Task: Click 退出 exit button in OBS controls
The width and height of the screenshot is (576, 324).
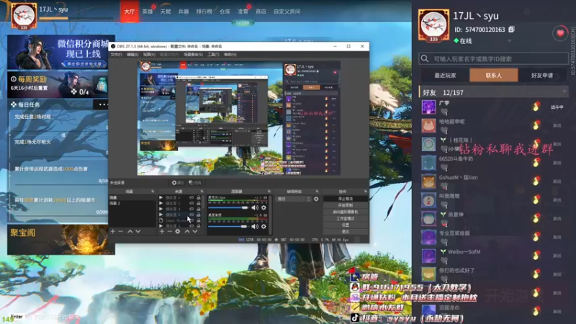Action: tap(346, 231)
